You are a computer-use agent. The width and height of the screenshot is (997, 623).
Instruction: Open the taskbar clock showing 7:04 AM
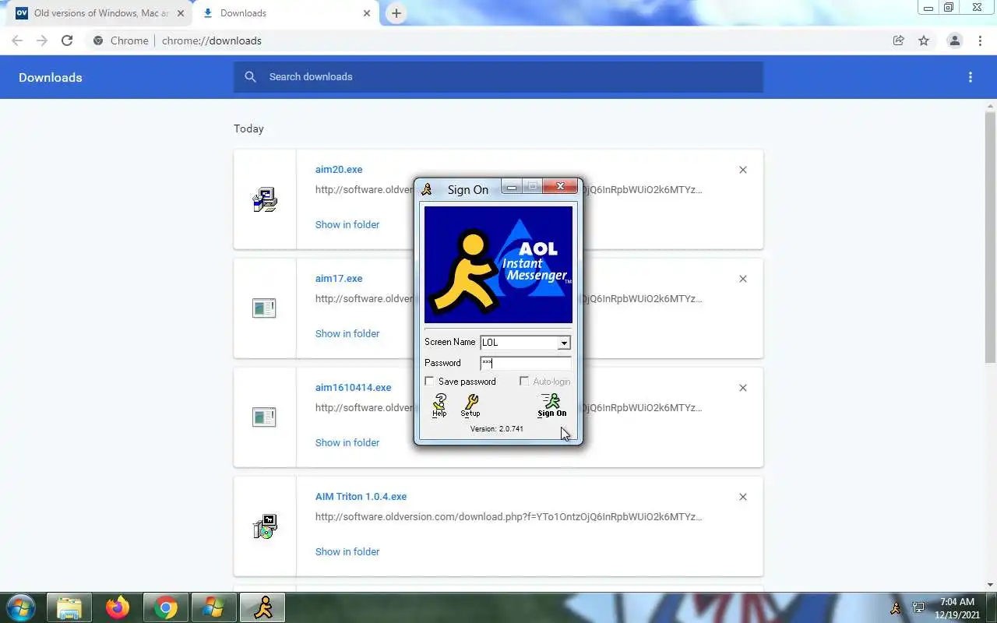[957, 608]
